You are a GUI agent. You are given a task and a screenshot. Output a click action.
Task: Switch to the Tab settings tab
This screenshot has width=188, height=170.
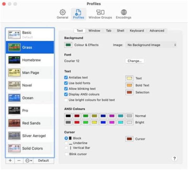[109, 31]
